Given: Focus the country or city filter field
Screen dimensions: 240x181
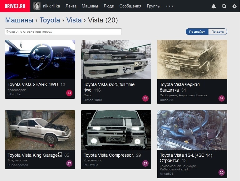Looking at the screenshot, I should [x=63, y=31].
